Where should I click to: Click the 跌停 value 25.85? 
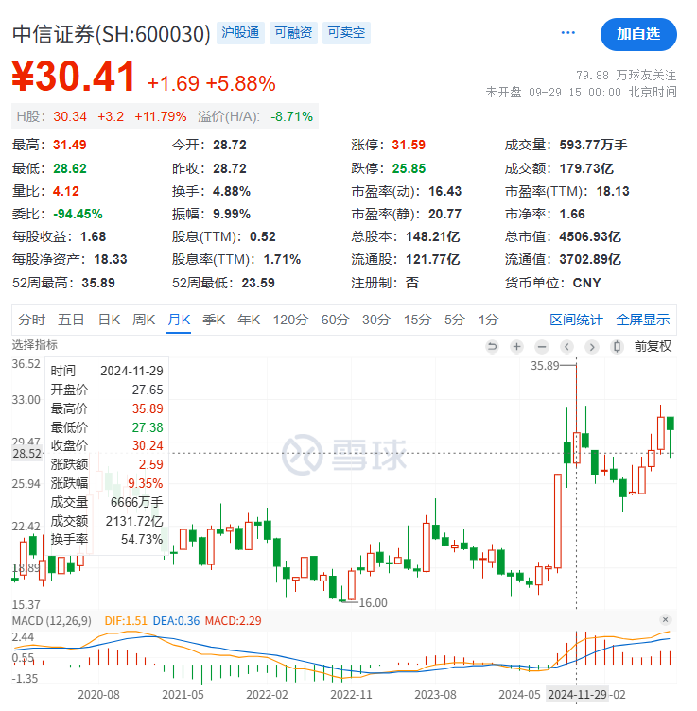409,168
